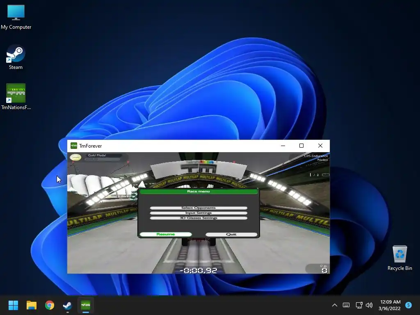
Task: Minimize the TmForever window
Action: 283,146
